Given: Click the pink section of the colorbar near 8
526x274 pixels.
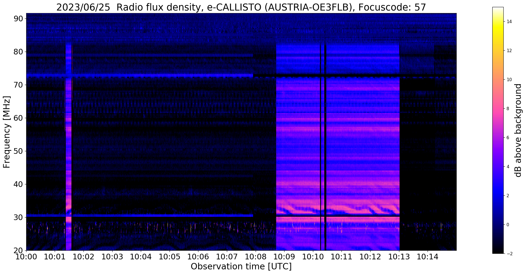Looking at the screenshot, I should [498, 109].
